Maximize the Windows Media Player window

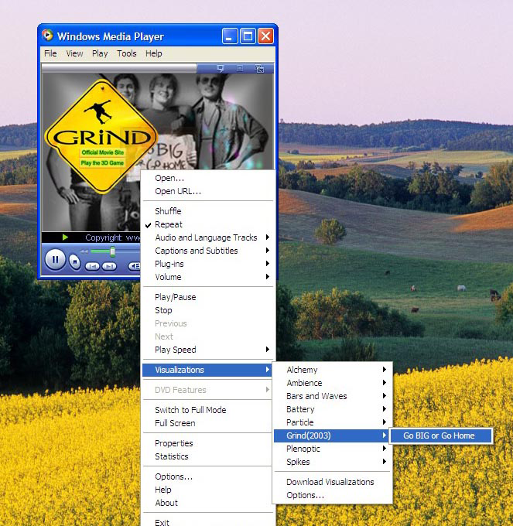[248, 36]
